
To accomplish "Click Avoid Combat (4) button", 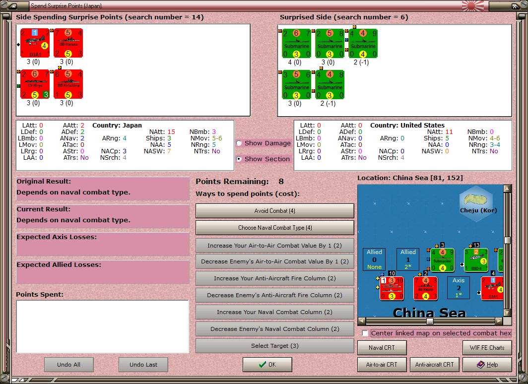I will (275, 211).
